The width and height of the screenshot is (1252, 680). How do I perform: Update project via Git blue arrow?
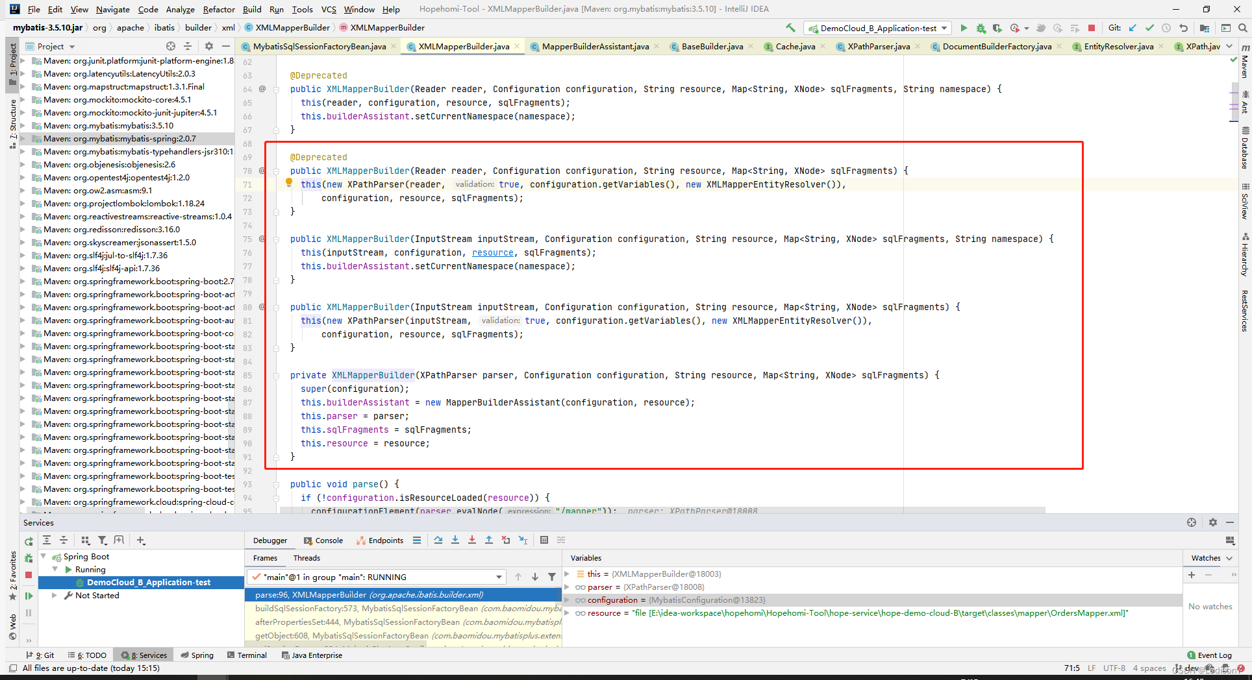1133,28
